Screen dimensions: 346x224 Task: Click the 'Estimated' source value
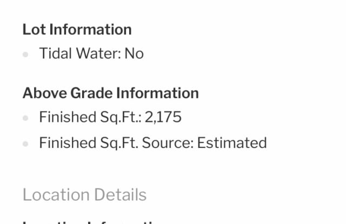coord(232,142)
